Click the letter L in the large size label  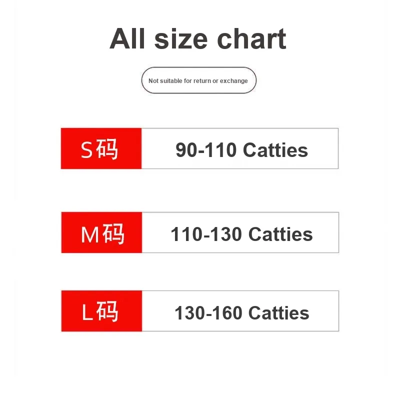[87, 312]
